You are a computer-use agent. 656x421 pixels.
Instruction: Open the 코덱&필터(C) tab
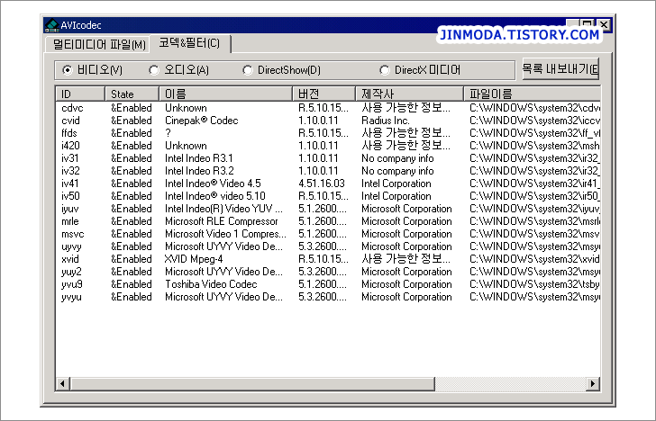(x=189, y=43)
